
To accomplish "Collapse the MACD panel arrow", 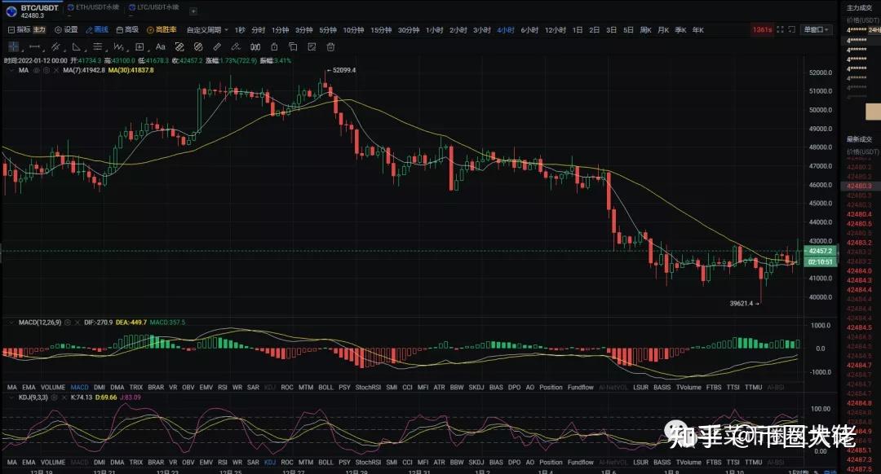I will point(11,323).
